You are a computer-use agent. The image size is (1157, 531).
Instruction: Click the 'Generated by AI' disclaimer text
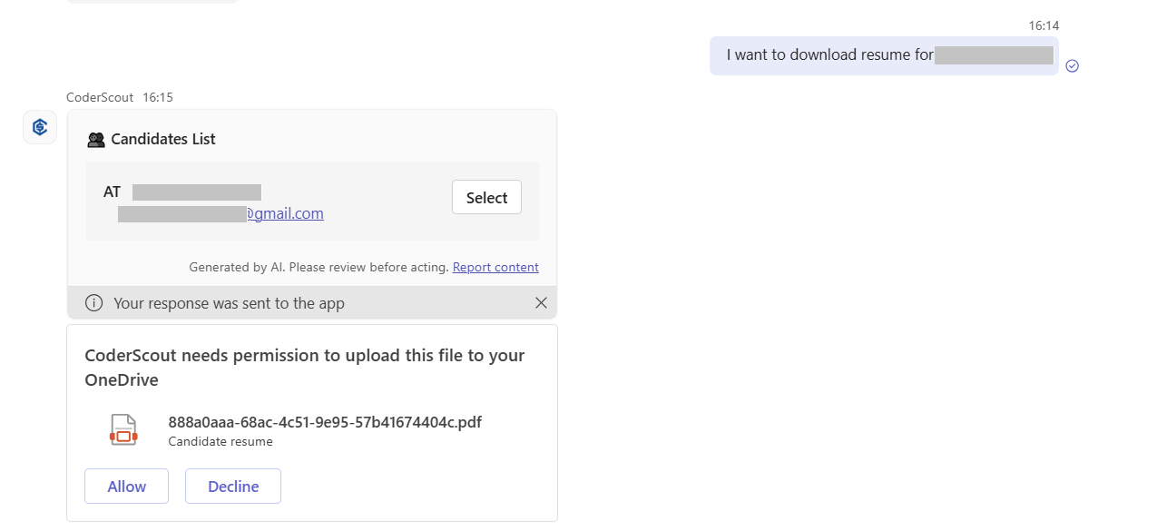[319, 267]
